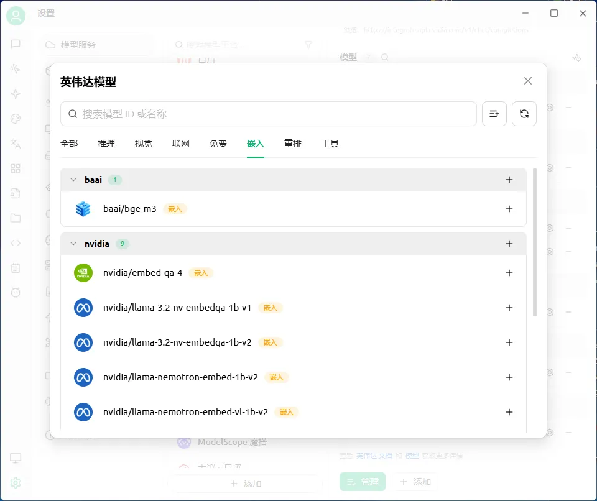The image size is (597, 501).
Task: Switch to the 免费 tab
Action: (218, 144)
